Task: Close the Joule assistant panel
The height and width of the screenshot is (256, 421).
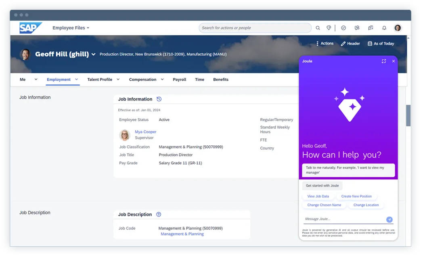Action: pyautogui.click(x=394, y=61)
